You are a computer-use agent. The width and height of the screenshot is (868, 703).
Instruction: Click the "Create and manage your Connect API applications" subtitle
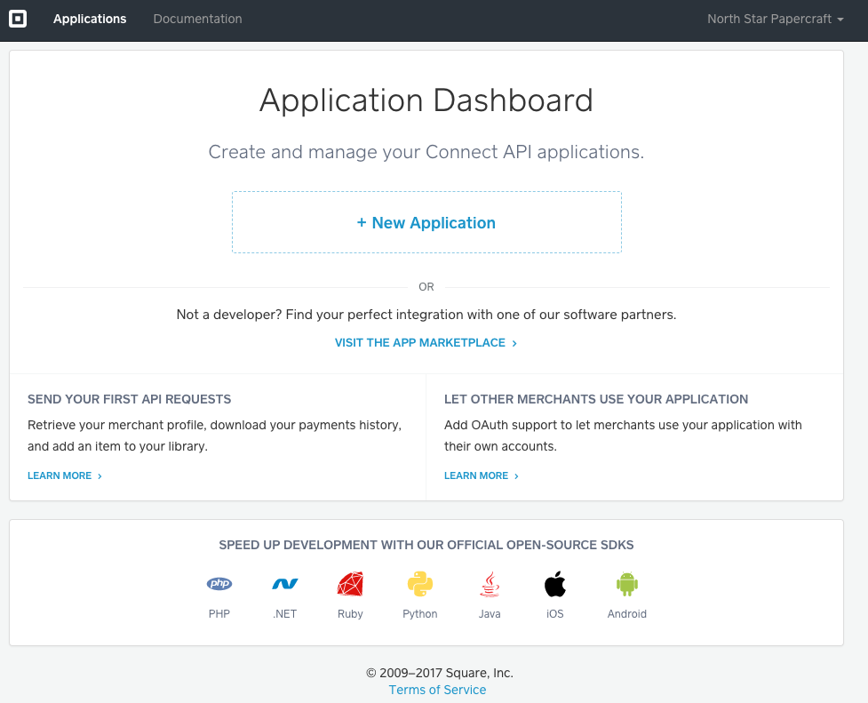pyautogui.click(x=426, y=152)
